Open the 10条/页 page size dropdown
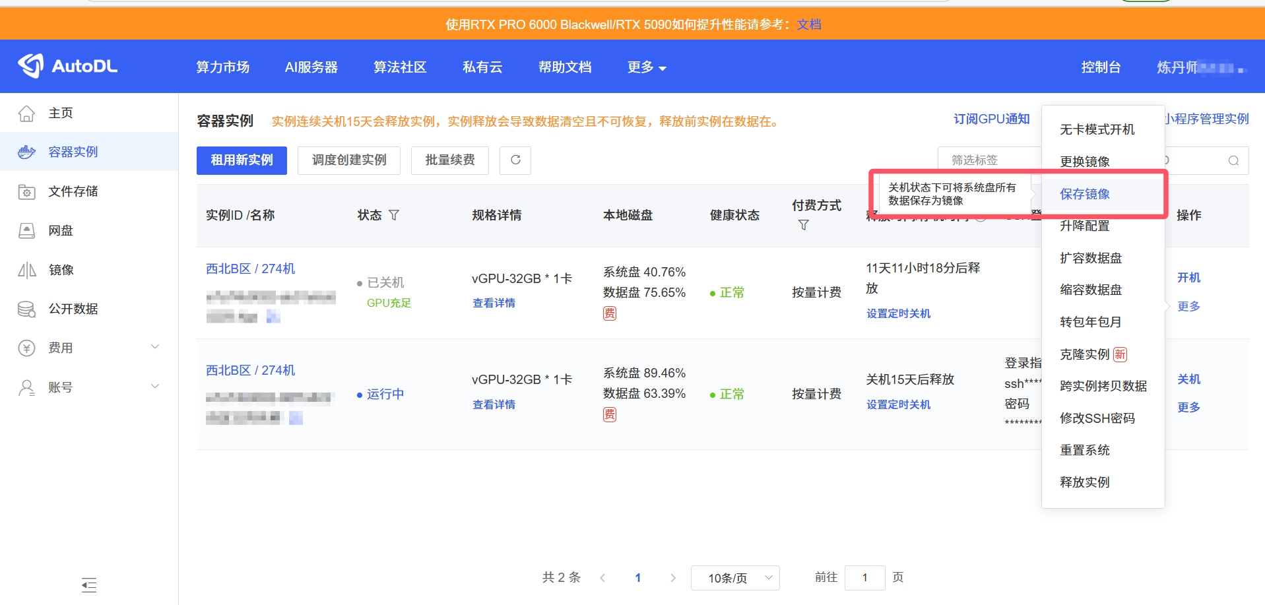1265x605 pixels. click(734, 577)
